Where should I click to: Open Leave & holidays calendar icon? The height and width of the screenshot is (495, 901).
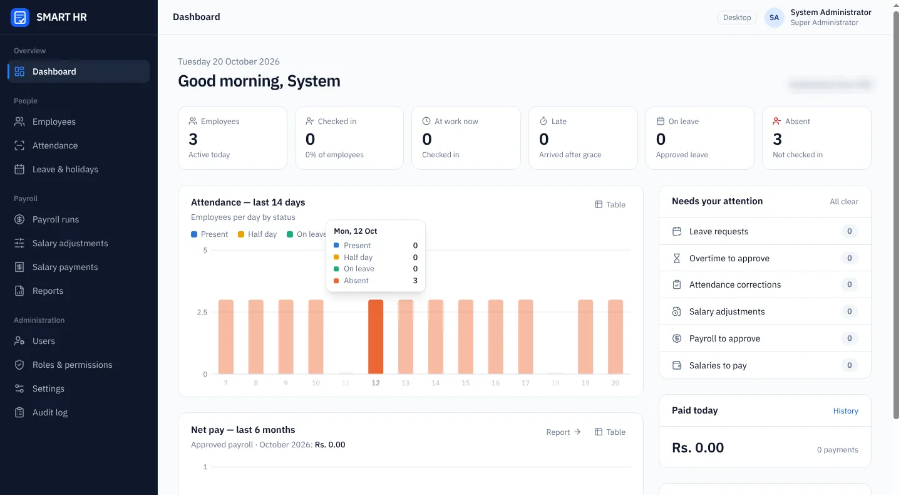[x=19, y=169]
